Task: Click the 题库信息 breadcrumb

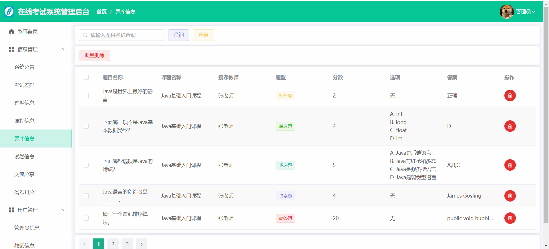Action: tap(125, 12)
